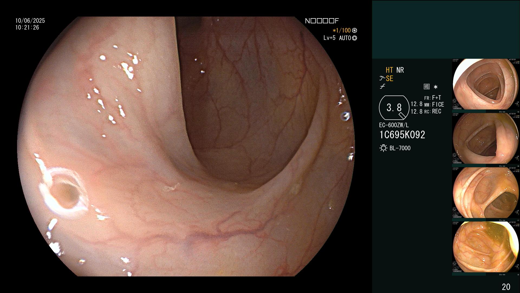Click the image counter 20
This screenshot has height=293, width=520.
point(506,287)
